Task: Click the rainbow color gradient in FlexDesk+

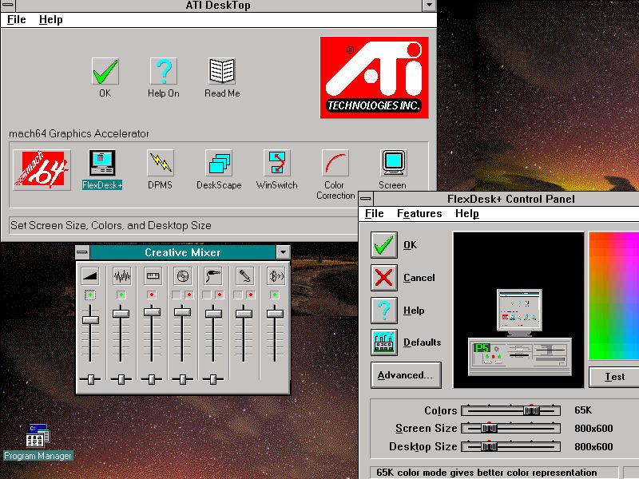Action: point(613,296)
